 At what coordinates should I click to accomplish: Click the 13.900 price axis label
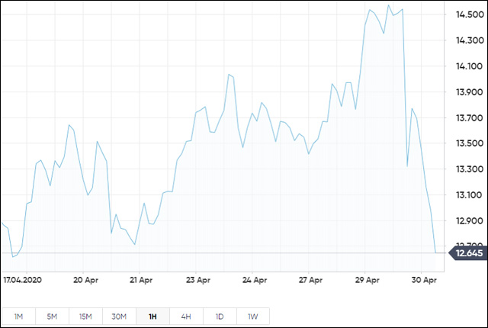467,92
